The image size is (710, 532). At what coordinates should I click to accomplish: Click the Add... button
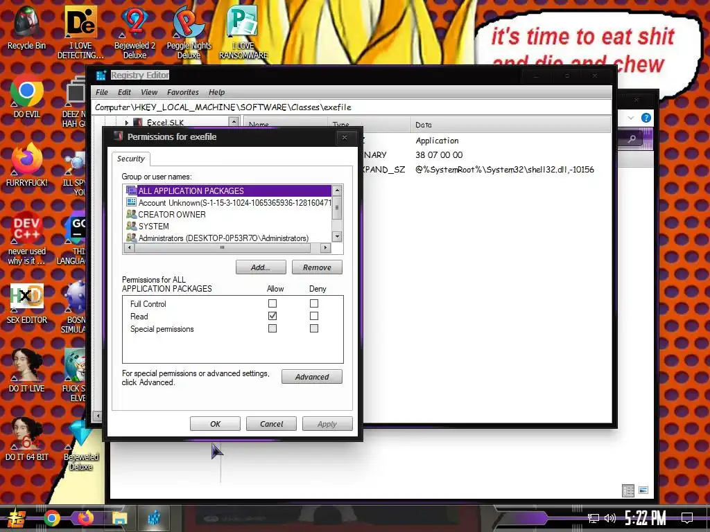(x=261, y=267)
